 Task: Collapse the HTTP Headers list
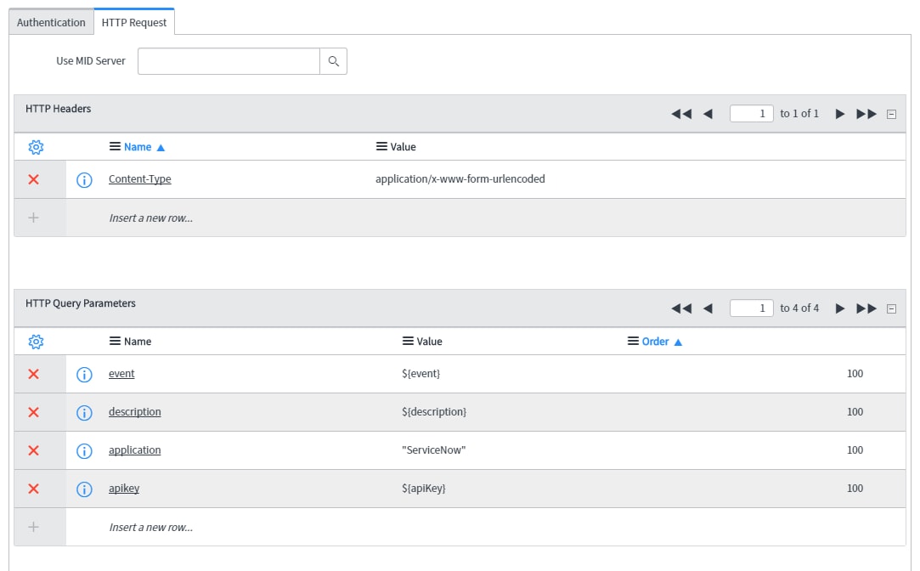[x=891, y=115]
